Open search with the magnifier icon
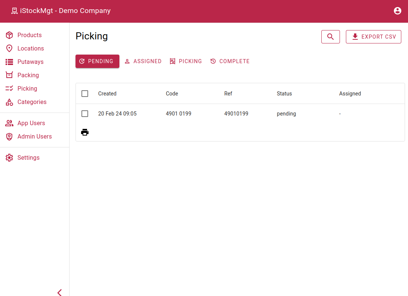 coord(330,37)
